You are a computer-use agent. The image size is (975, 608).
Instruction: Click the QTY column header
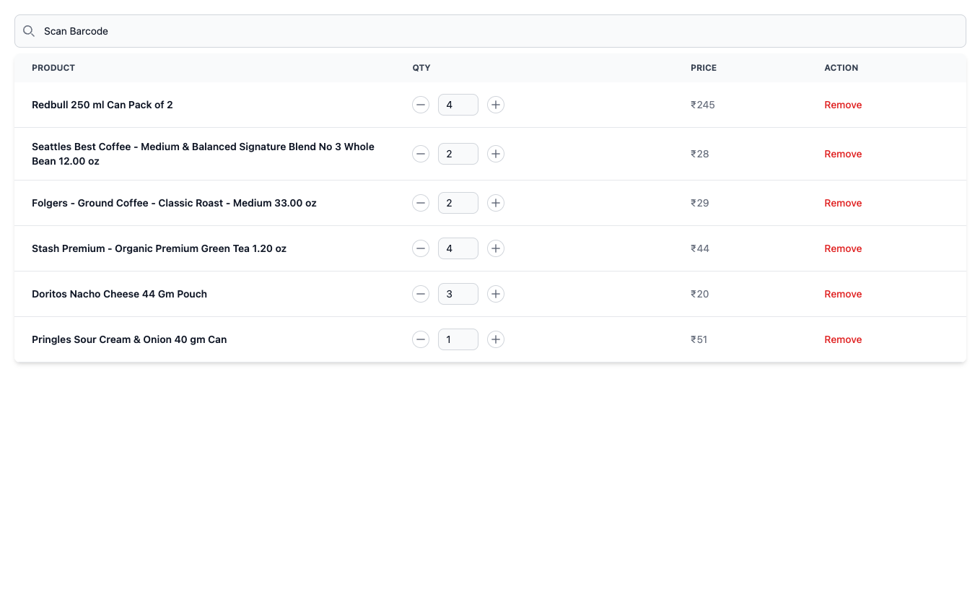(421, 68)
